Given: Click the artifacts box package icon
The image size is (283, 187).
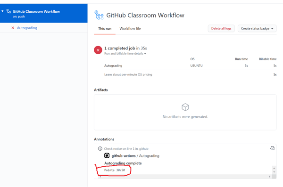Looking at the screenshot, I should coord(185,107).
